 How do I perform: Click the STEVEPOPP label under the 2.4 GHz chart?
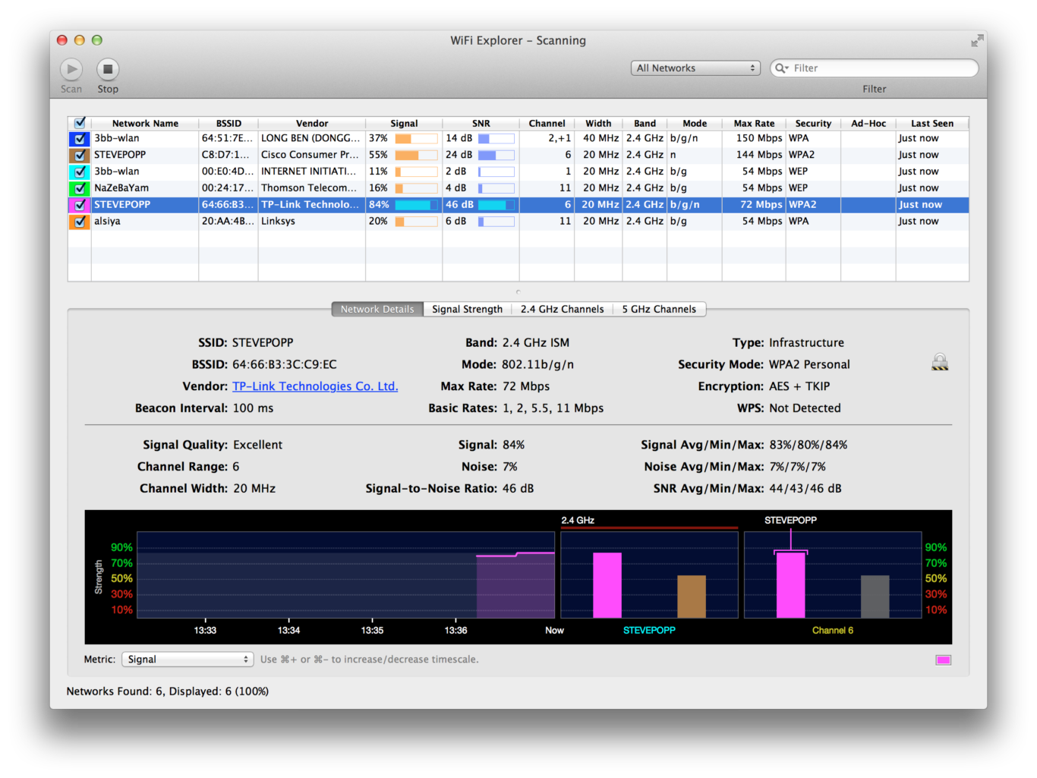point(649,630)
